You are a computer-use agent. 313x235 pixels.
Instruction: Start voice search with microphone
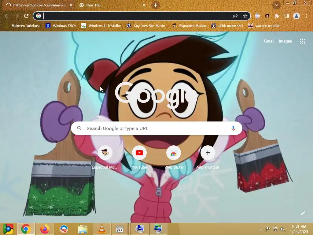[x=233, y=128]
